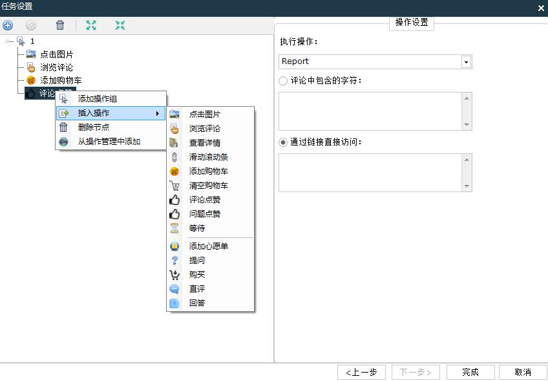This screenshot has width=548, height=381.
Task: Click the 下一步> button
Action: pos(416,372)
